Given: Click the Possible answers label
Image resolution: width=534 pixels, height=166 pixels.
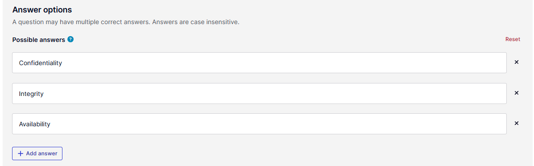Looking at the screenshot, I should 38,40.
